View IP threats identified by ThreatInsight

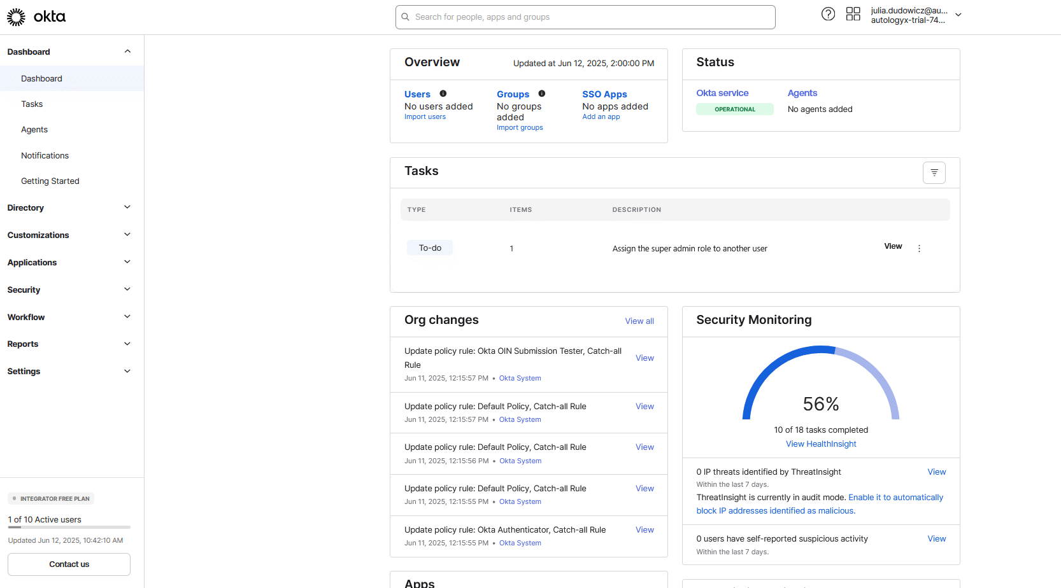(x=936, y=472)
